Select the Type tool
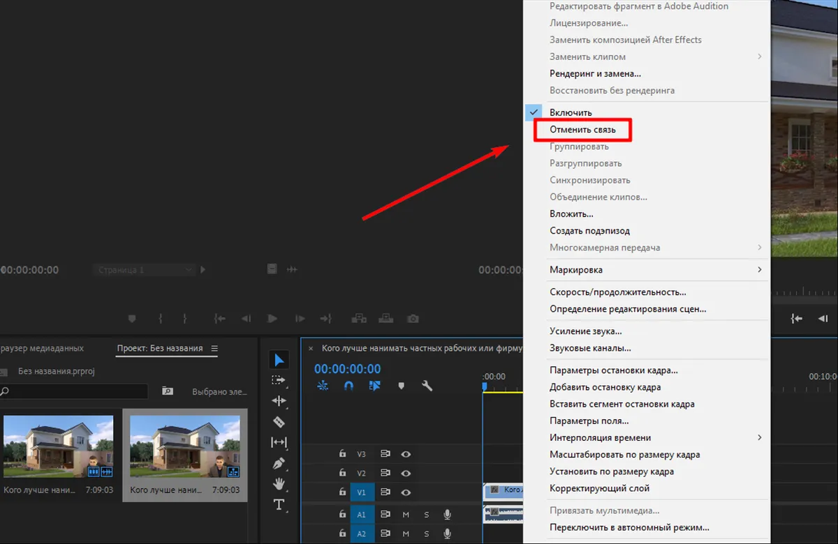Viewport: 838px width, 544px height. coord(279,504)
